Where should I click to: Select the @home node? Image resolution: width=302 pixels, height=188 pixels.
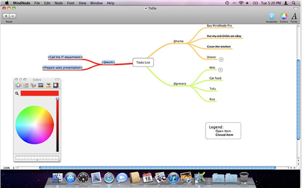coord(179,41)
